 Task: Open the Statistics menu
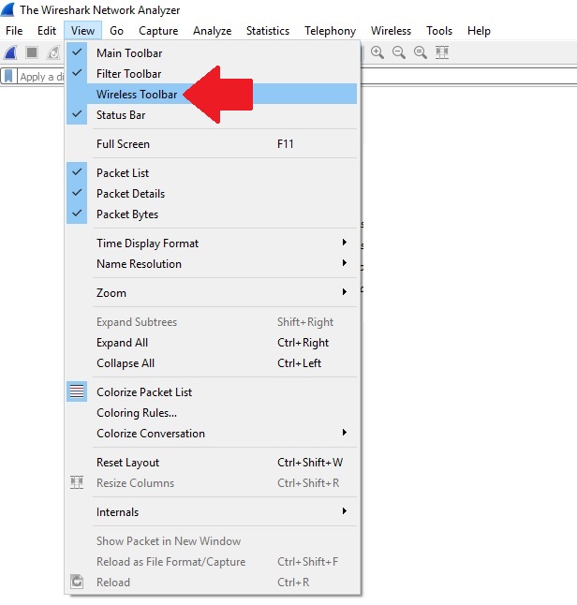[268, 31]
